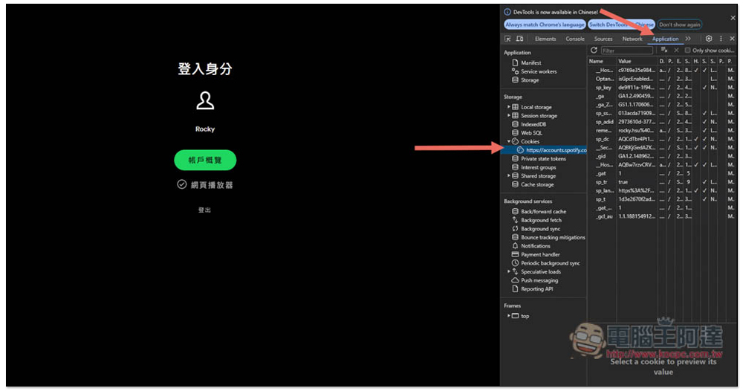This screenshot has width=743, height=391.
Task: Dismiss the DevTools language infobar
Action: (x=733, y=18)
